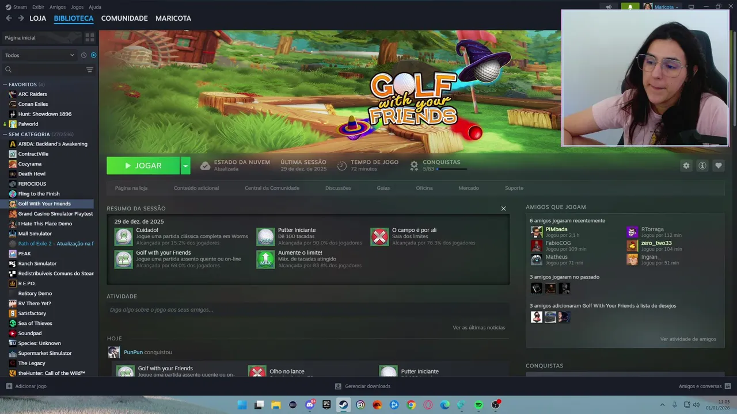This screenshot has height=414, width=737.
Task: Open Spotify from taskbar
Action: coord(478,405)
